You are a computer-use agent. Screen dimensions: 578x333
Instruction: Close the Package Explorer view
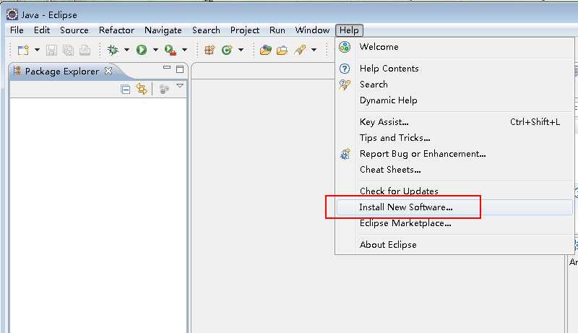coord(108,70)
